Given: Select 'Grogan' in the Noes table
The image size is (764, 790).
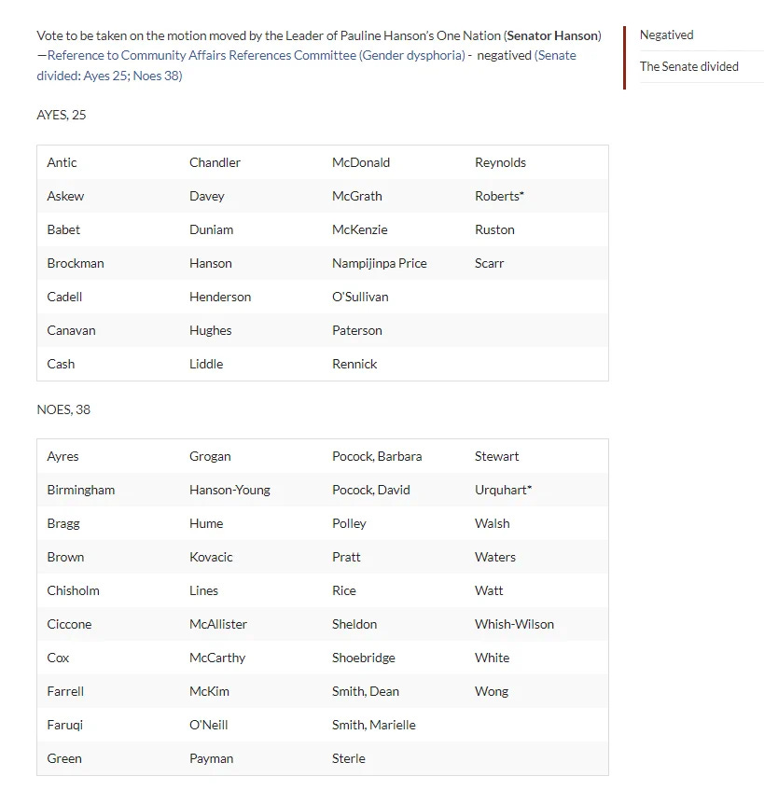Looking at the screenshot, I should (210, 456).
